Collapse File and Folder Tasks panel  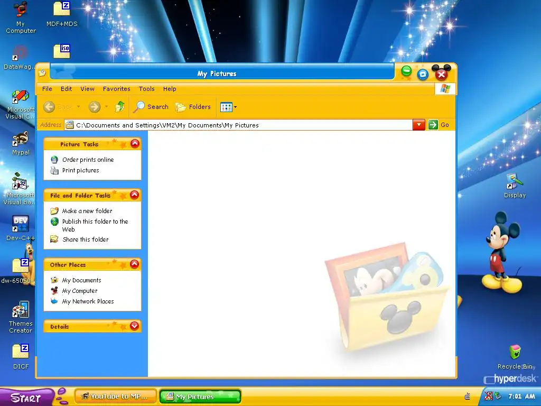coord(135,195)
